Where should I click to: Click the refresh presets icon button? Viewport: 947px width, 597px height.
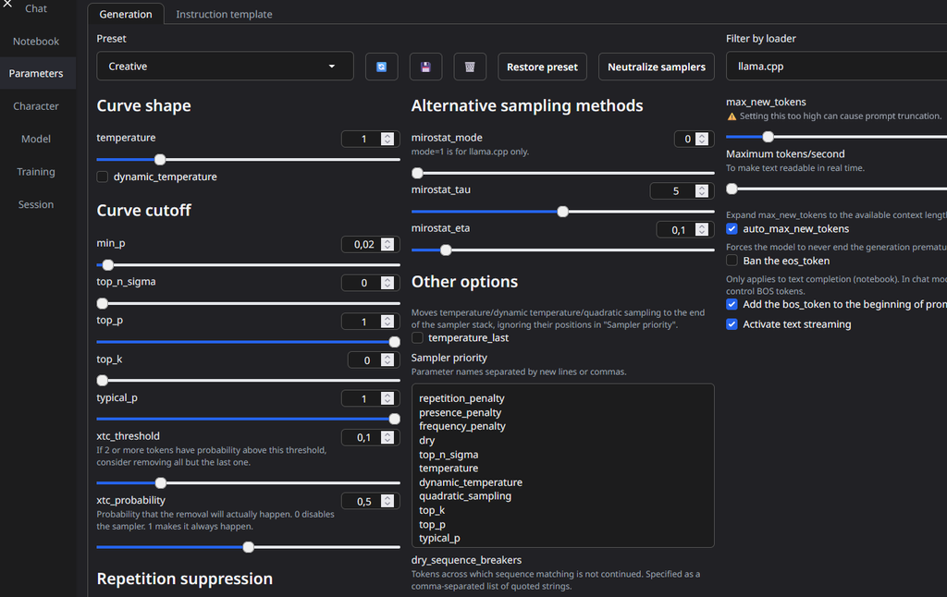pos(381,67)
